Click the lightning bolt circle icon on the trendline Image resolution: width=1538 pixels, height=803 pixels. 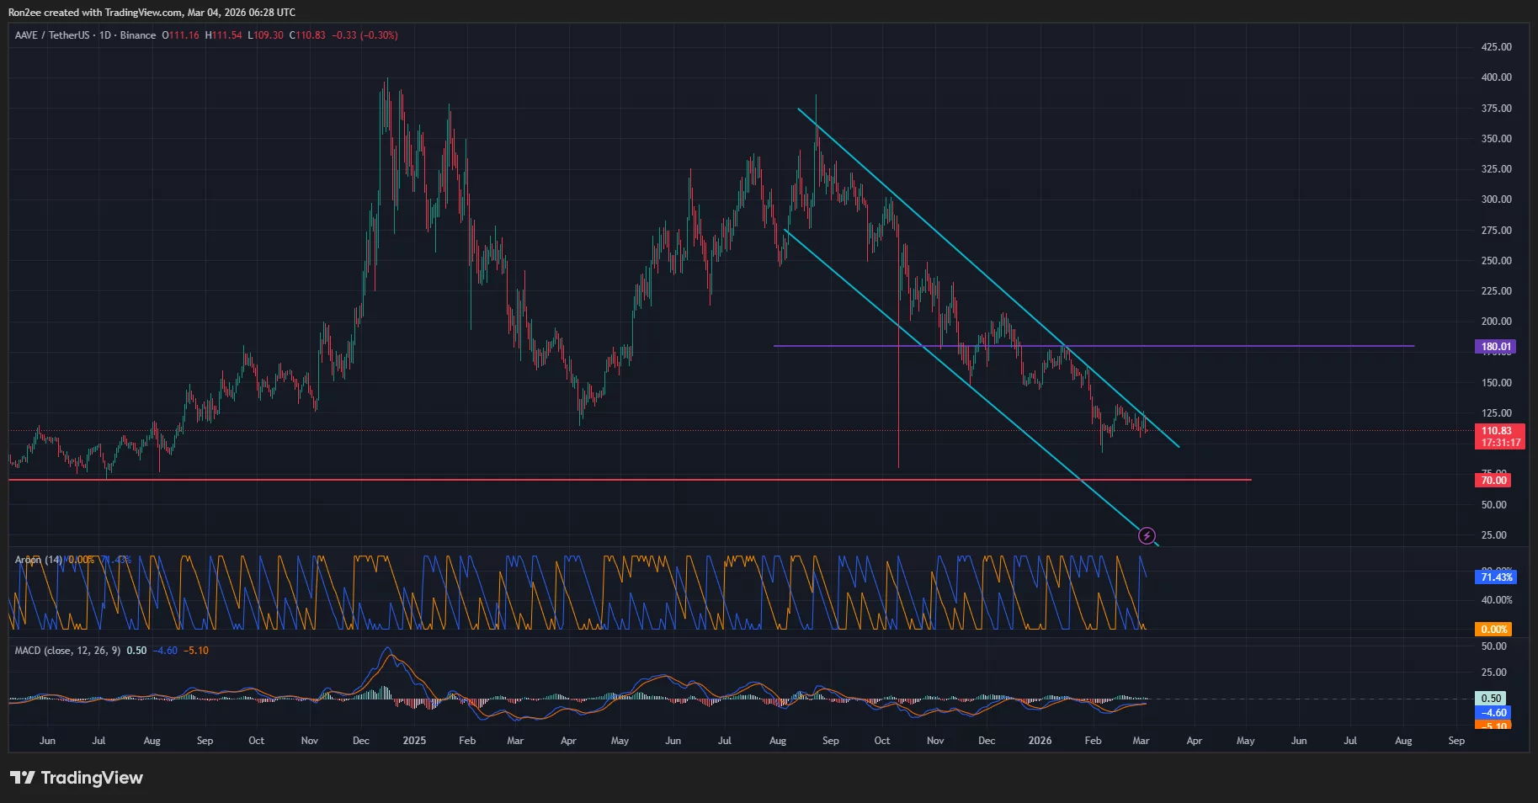pos(1147,535)
